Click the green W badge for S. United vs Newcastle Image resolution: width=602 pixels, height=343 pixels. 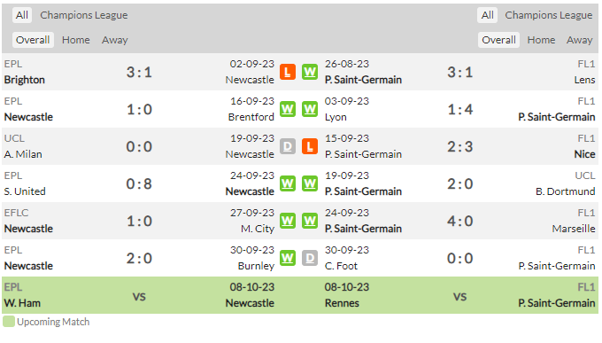click(x=288, y=183)
